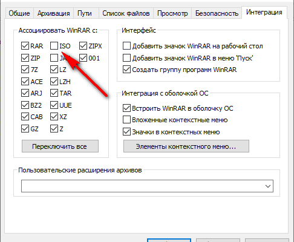Open the Безопасность tab
294x242 pixels.
[x=217, y=13]
